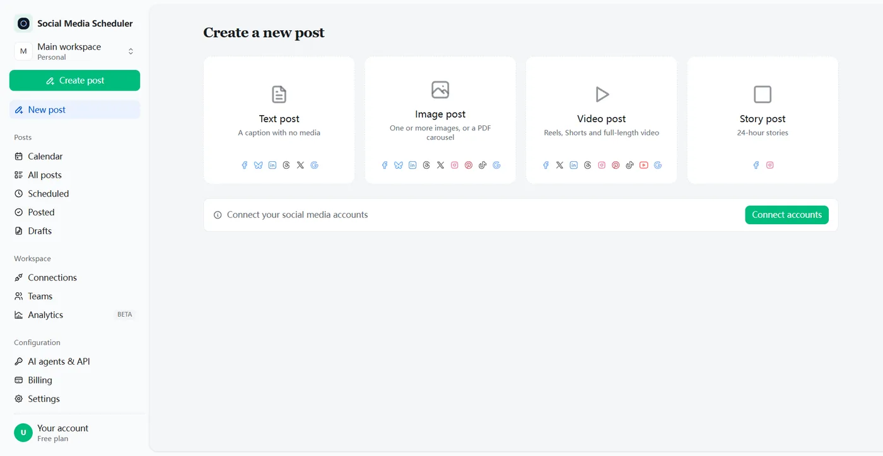Select New post in the sidebar

tap(74, 110)
